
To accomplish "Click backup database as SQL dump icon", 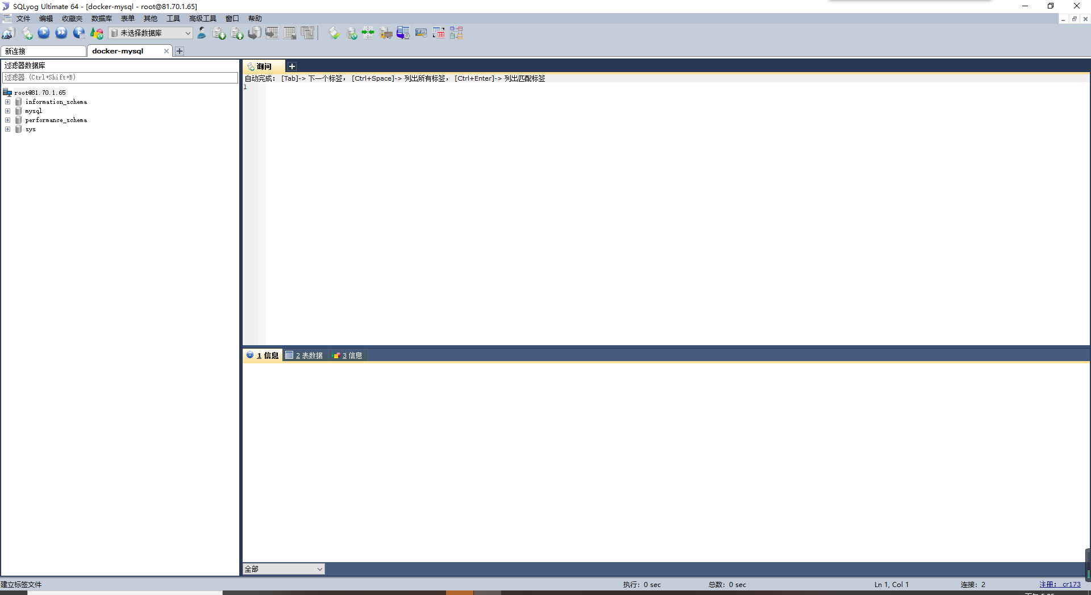I will click(x=237, y=33).
